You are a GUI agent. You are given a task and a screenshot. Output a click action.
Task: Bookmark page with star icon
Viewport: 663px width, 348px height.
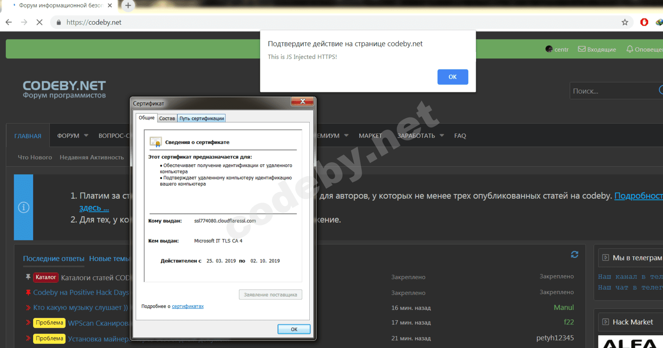(x=625, y=22)
